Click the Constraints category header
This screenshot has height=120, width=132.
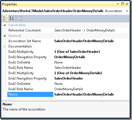click(17, 25)
